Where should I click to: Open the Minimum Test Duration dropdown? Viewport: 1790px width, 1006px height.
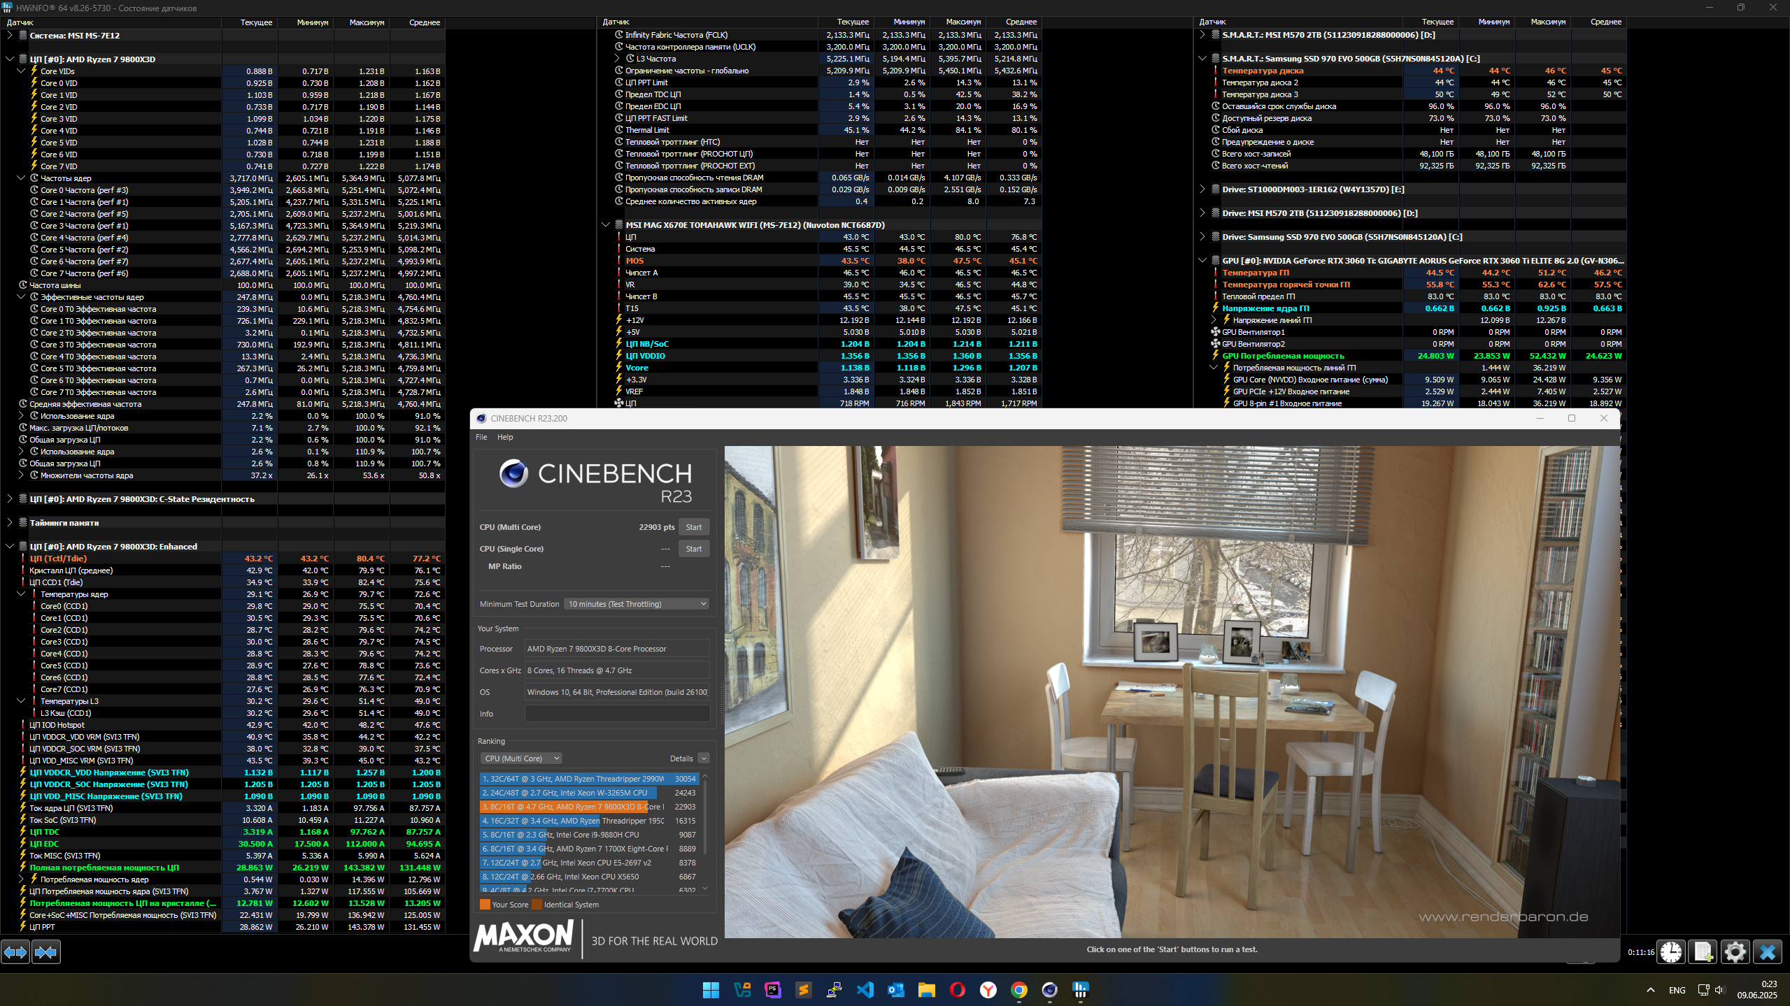pyautogui.click(x=637, y=604)
